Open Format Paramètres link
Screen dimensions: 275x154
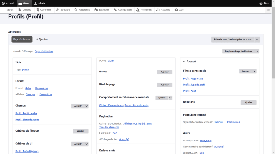[42, 89]
